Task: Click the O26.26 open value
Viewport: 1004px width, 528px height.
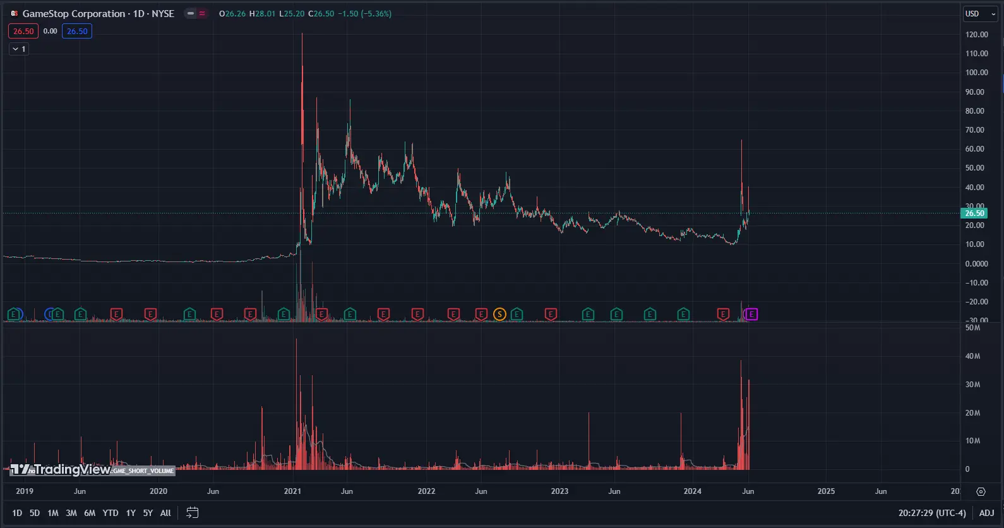Action: (x=232, y=13)
